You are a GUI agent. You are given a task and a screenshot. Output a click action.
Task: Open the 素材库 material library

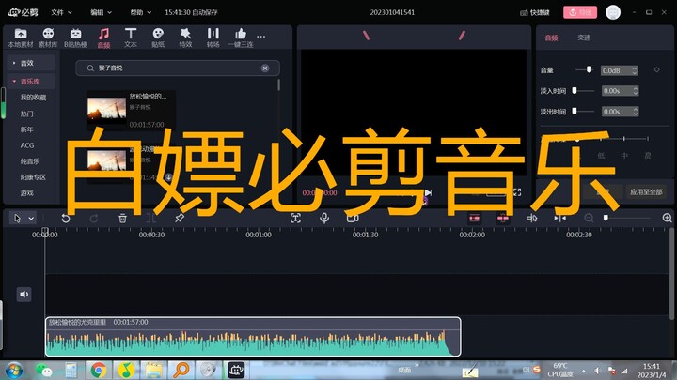pos(48,38)
